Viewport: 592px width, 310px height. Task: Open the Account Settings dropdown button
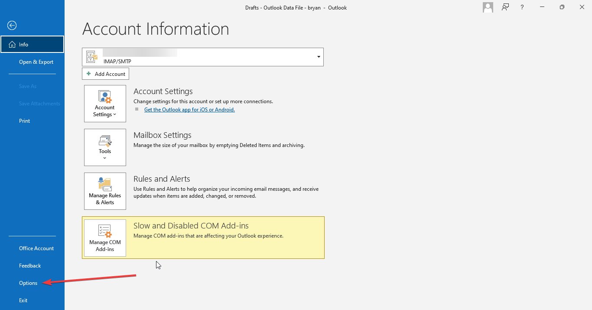(105, 104)
